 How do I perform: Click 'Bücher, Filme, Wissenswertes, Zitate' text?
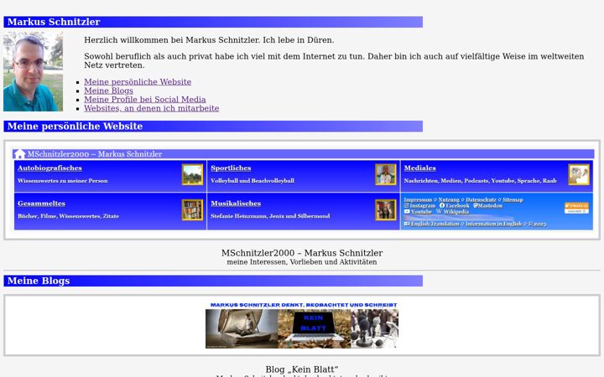(x=68, y=216)
